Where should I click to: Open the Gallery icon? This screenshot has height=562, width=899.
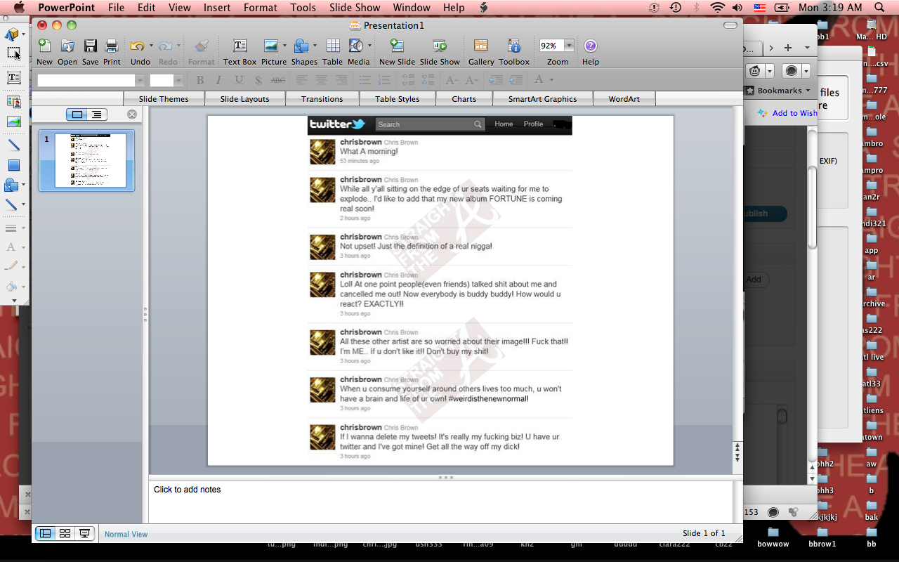pyautogui.click(x=481, y=46)
